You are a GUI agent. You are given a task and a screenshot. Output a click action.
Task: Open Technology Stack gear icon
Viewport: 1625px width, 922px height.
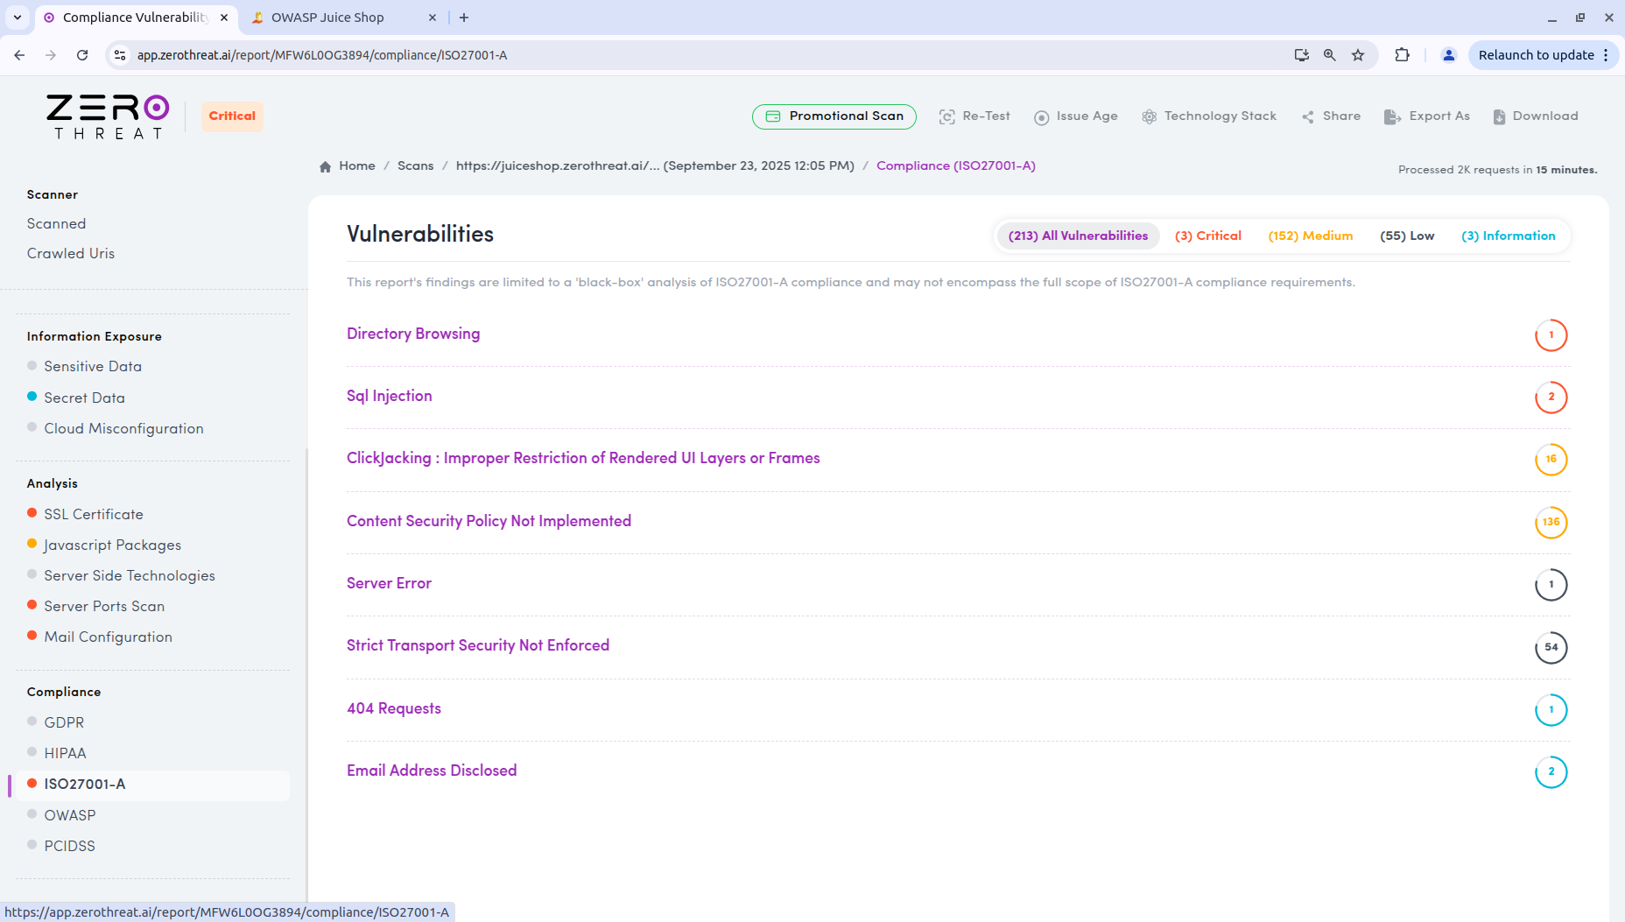[1149, 116]
